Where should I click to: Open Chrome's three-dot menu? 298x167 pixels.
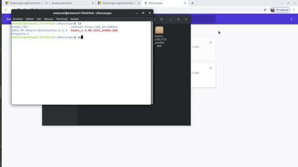[x=294, y=10]
